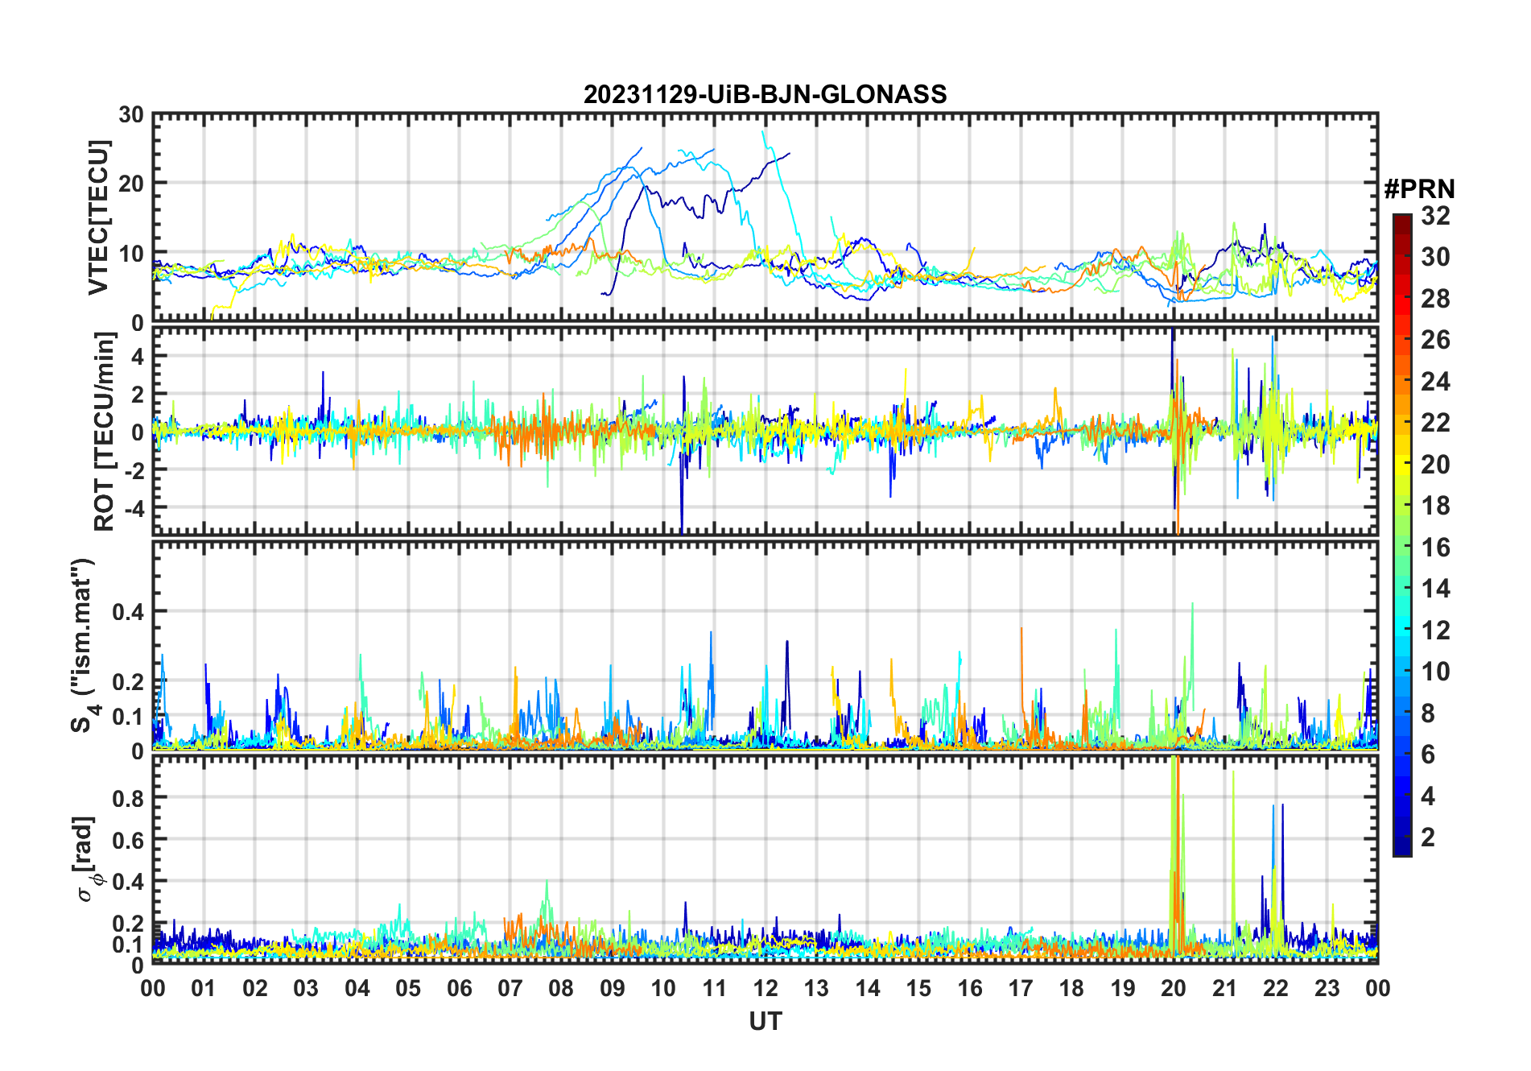
Task: Select colorbar tick label 16
Action: [1435, 548]
